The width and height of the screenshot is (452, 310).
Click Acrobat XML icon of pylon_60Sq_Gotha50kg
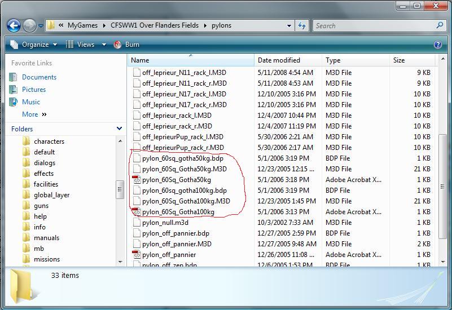[x=137, y=180]
